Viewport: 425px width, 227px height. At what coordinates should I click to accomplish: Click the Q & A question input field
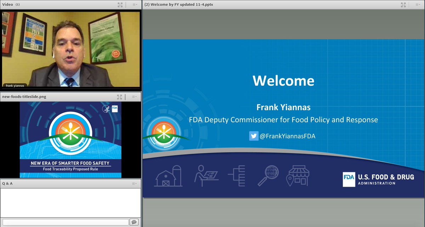point(66,222)
